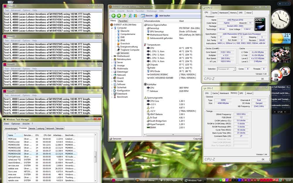Click the DE language indicator in taskbar
This screenshot has height=183, width=293.
(213, 180)
